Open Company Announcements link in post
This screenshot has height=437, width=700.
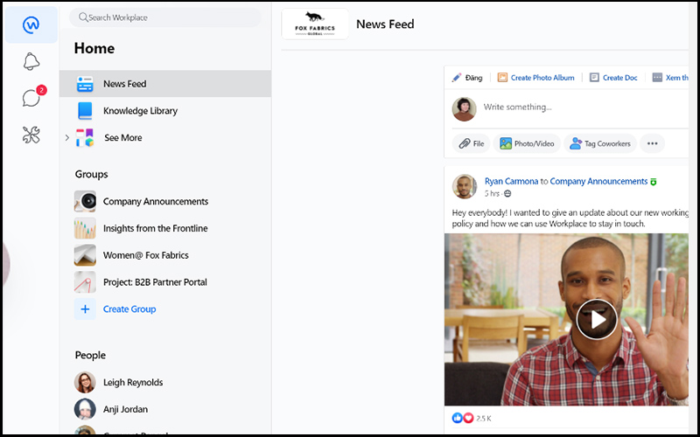(x=598, y=182)
